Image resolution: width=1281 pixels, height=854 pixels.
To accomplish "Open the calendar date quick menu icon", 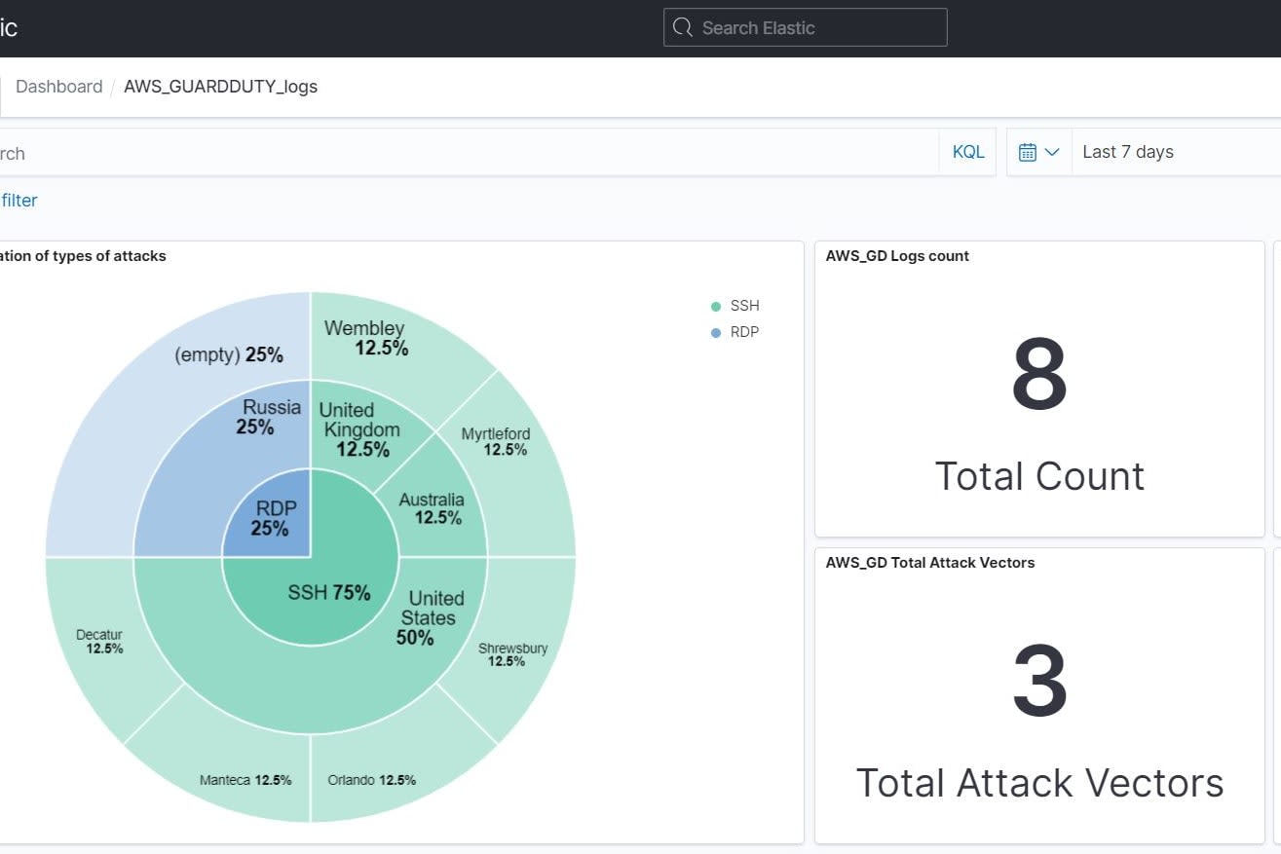I will [x=1028, y=152].
